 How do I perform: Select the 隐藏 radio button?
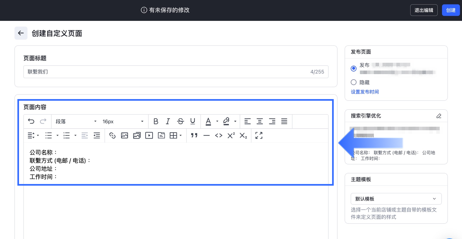[354, 82]
